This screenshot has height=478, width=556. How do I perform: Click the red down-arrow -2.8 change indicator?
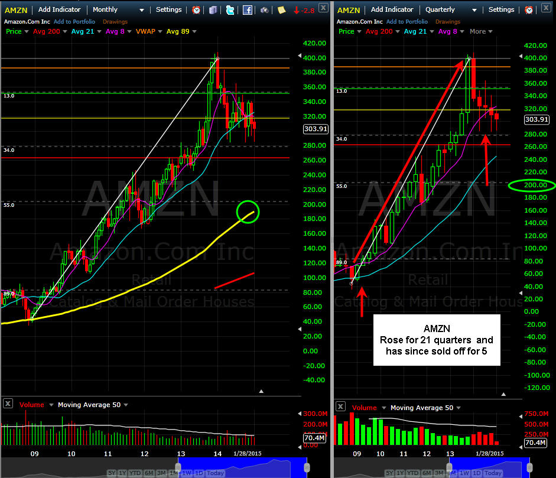(x=304, y=10)
